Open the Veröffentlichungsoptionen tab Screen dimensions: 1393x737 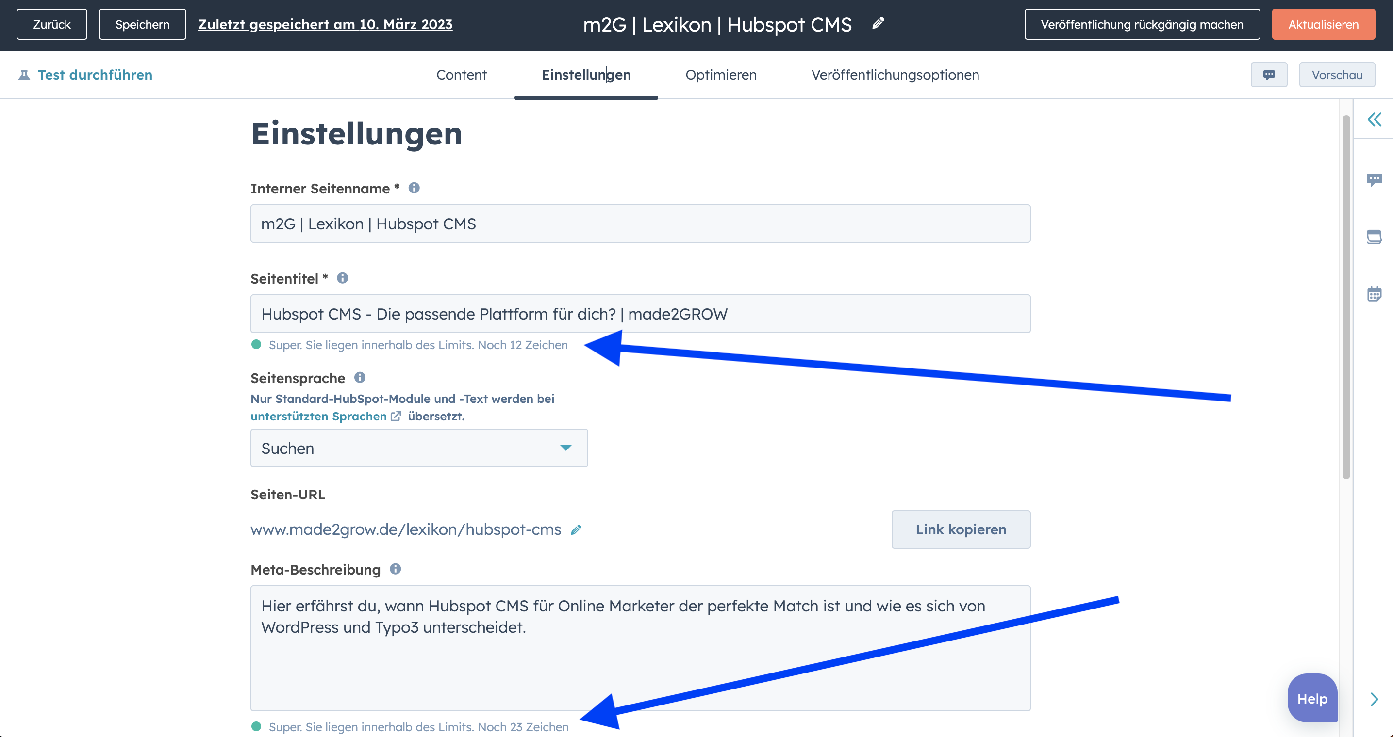[x=895, y=75]
